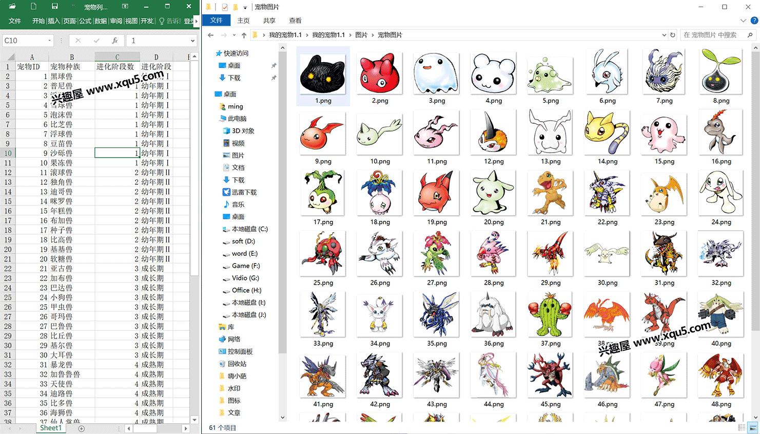This screenshot has width=760, height=434.
Task: Click 告诉 tell me box in Excel
Action: pyautogui.click(x=170, y=21)
